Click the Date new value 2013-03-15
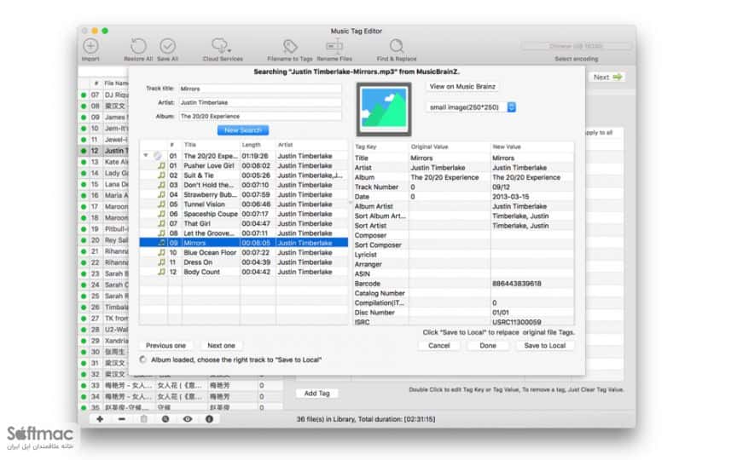Viewport: 737px width, 460px height. (x=510, y=197)
